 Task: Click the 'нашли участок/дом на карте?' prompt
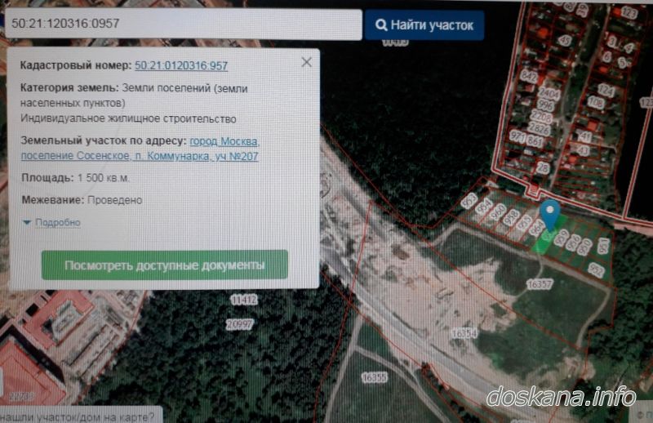click(x=82, y=416)
